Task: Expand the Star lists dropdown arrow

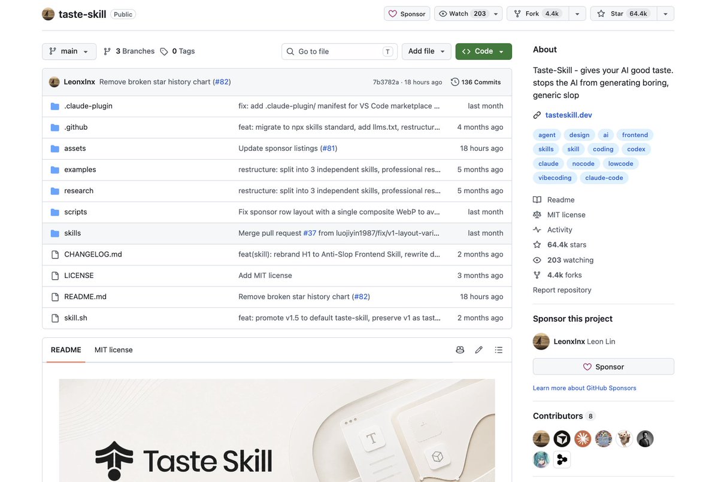Action: [665, 14]
